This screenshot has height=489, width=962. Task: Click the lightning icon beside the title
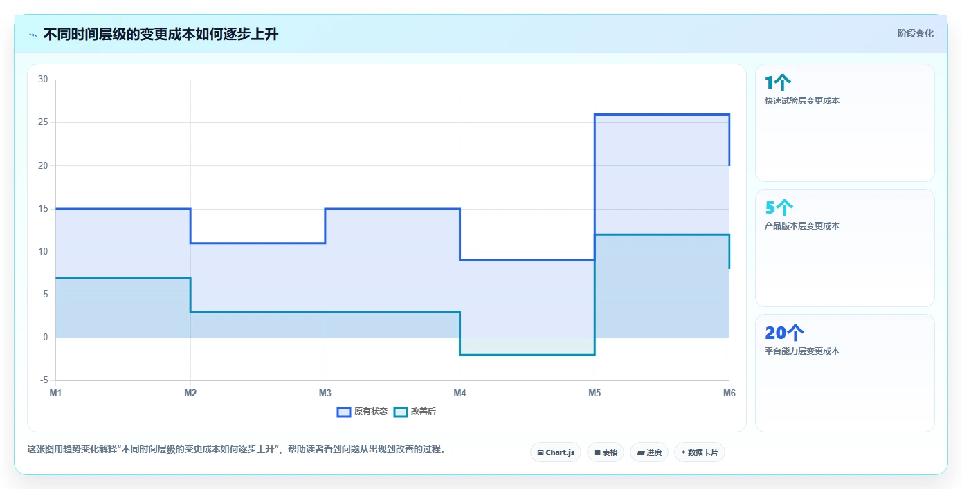pos(33,35)
